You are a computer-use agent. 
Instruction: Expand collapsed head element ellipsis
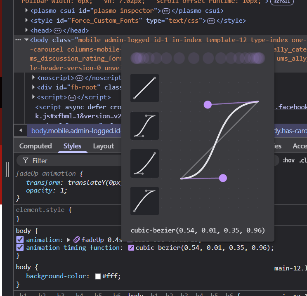pos(57,31)
